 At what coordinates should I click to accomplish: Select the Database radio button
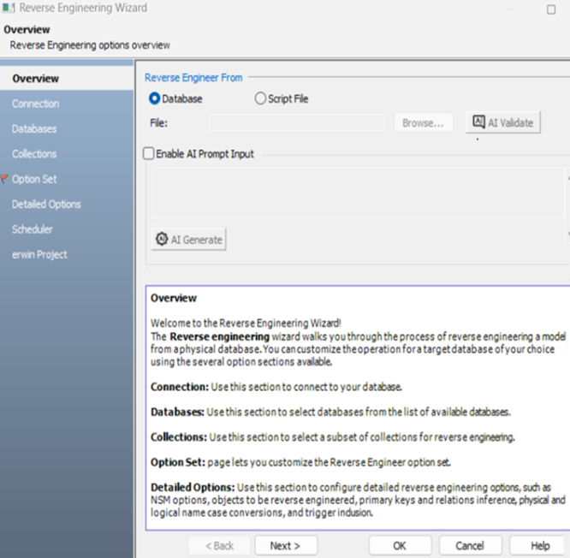[x=155, y=98]
